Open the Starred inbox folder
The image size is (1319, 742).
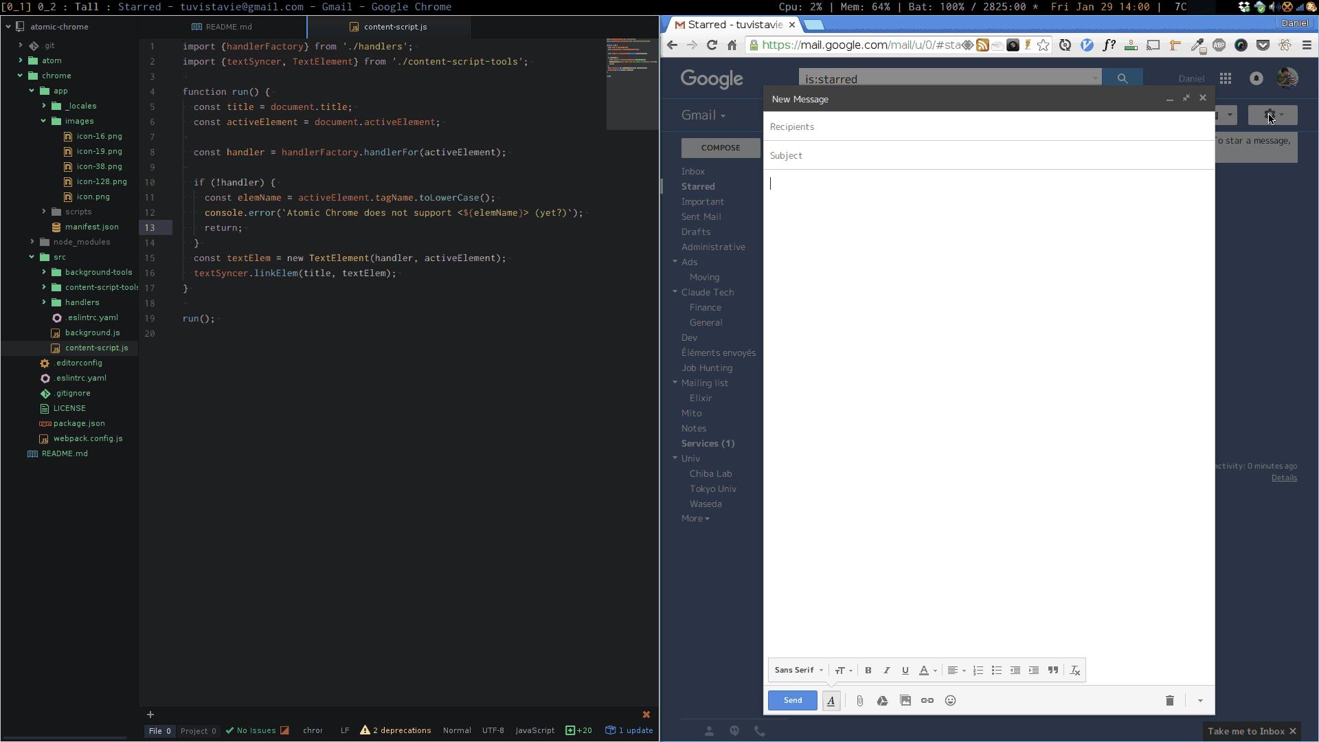click(697, 185)
